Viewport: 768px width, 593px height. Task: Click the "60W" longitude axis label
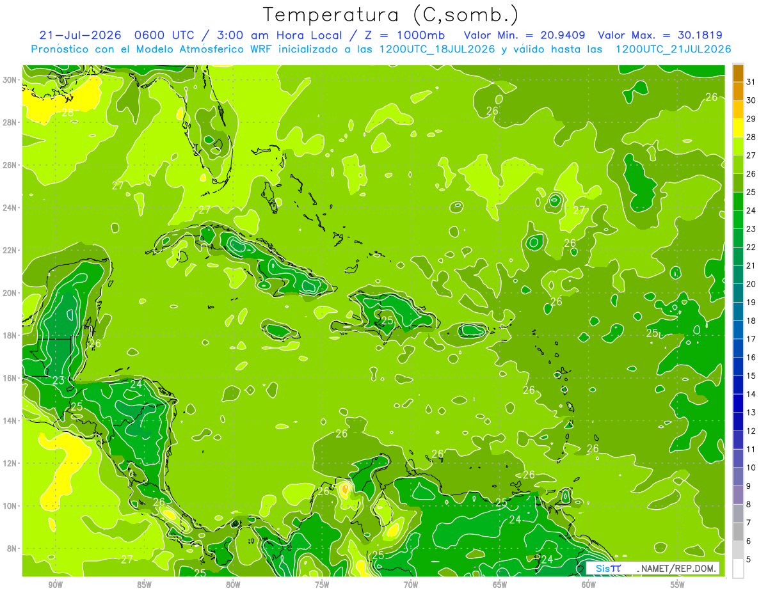click(x=589, y=584)
